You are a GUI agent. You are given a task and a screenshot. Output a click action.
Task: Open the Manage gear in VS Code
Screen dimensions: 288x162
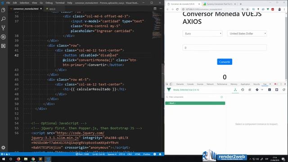3,148
